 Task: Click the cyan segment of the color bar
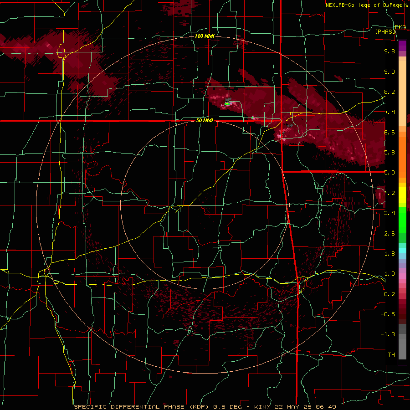click(402, 250)
